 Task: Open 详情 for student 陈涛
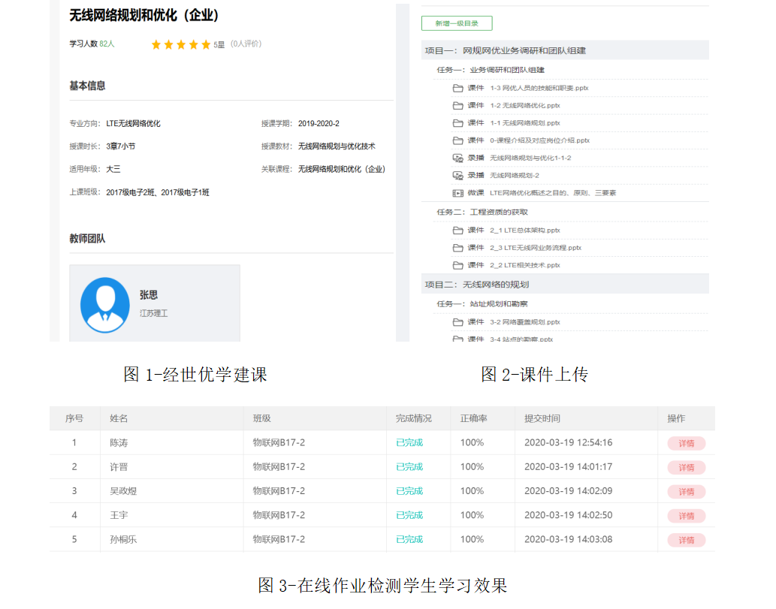tap(686, 443)
